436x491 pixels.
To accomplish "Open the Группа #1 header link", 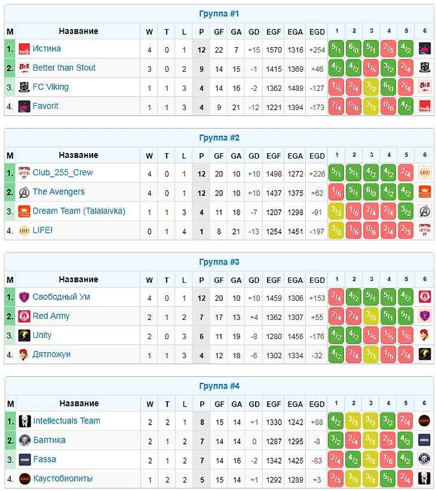I will point(219,14).
